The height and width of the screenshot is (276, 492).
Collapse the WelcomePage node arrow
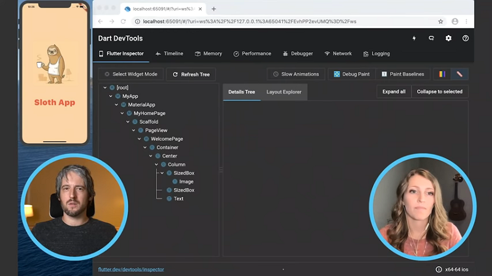(140, 139)
